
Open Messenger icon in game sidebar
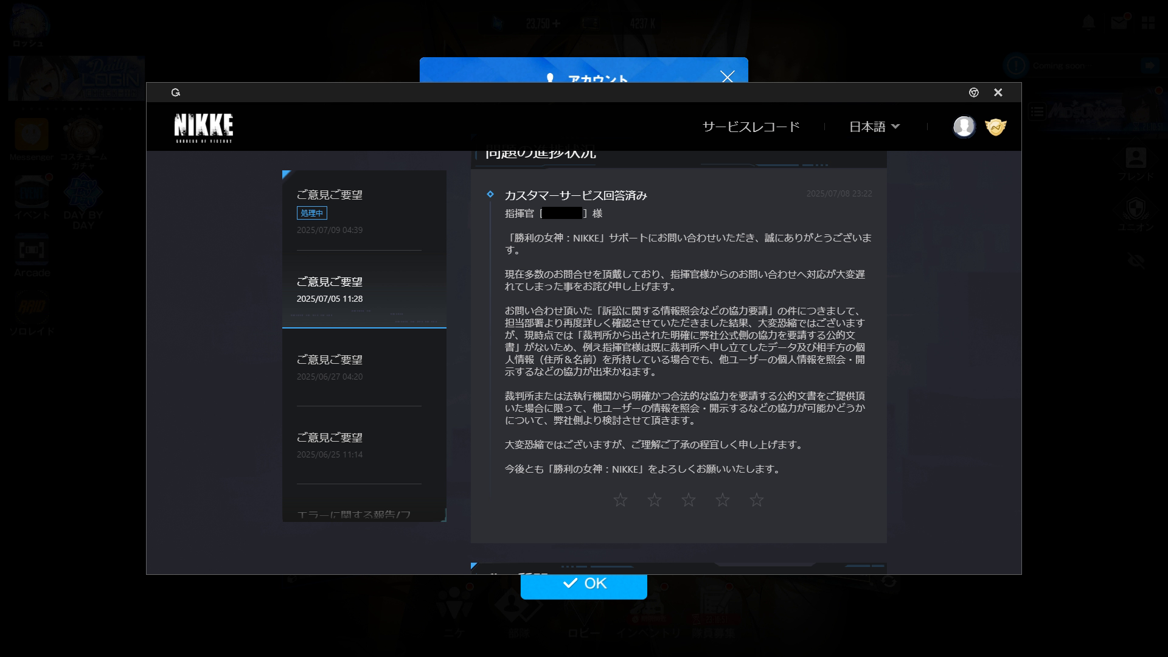(x=32, y=139)
